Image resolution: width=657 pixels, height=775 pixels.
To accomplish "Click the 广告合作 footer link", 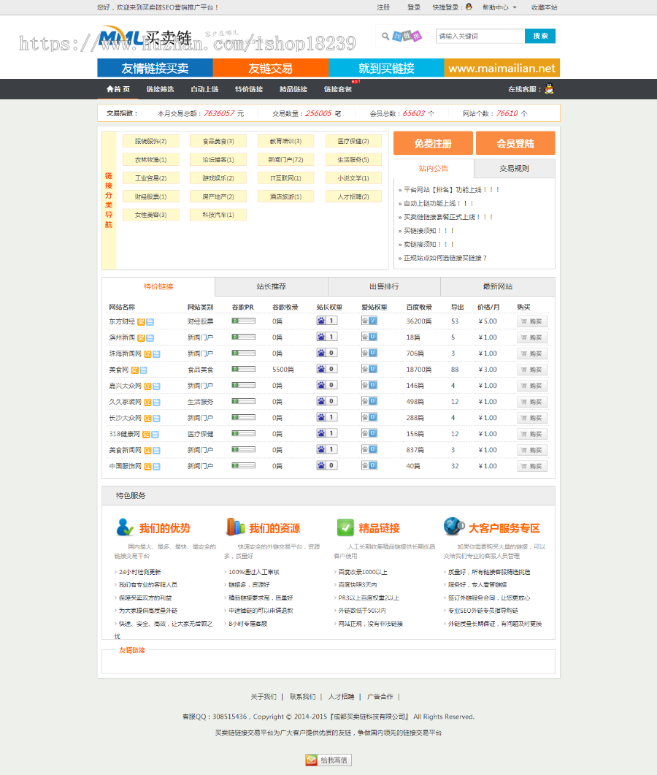I will [x=380, y=697].
